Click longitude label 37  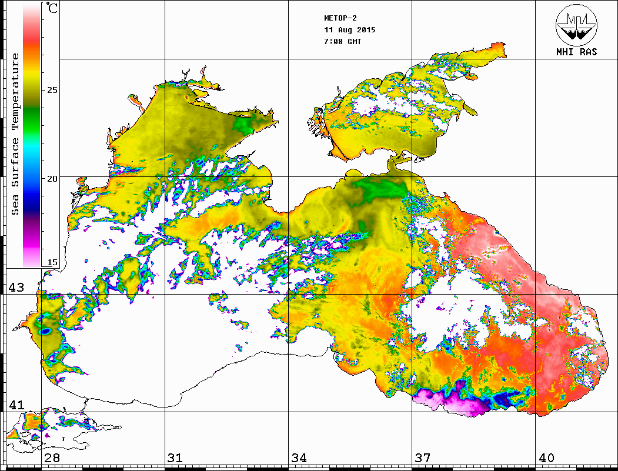(x=423, y=457)
